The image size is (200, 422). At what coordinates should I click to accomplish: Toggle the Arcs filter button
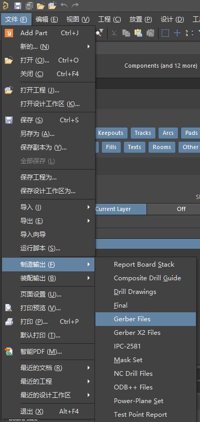coord(168,133)
